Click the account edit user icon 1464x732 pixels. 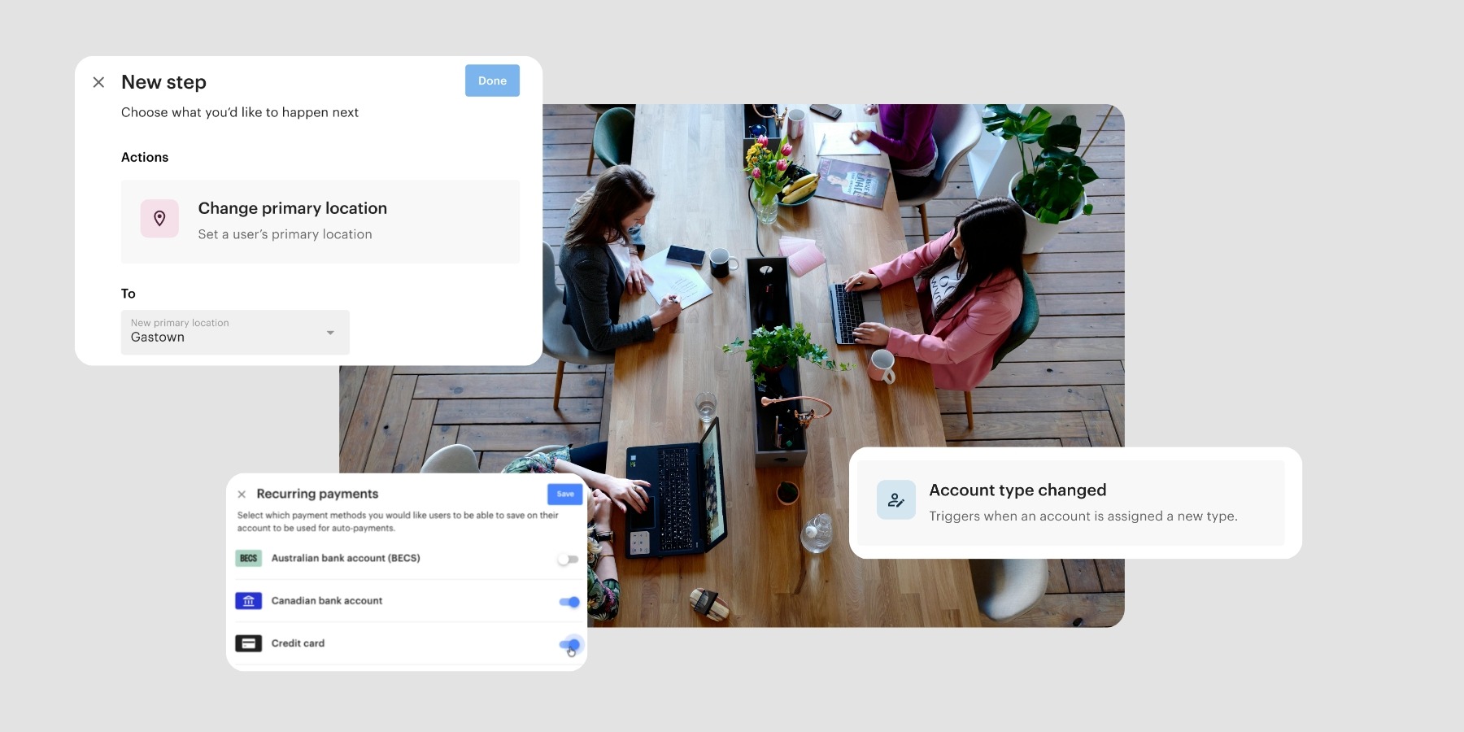pyautogui.click(x=895, y=500)
